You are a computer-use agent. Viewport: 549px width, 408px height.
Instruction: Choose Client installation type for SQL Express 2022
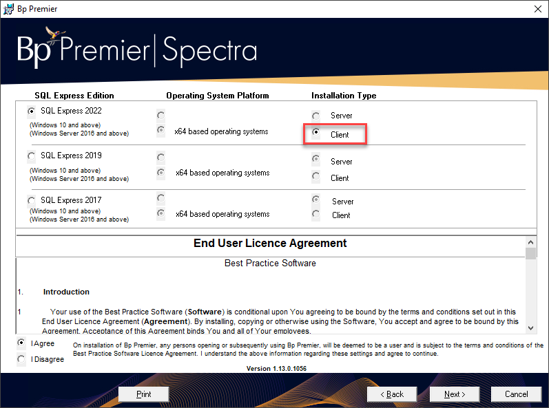(315, 132)
